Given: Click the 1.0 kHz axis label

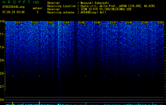Looking at the screenshot, I should [2, 47].
